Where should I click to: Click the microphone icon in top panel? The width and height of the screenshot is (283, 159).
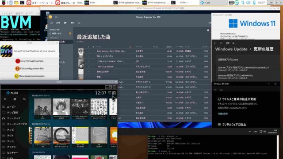[254, 3]
